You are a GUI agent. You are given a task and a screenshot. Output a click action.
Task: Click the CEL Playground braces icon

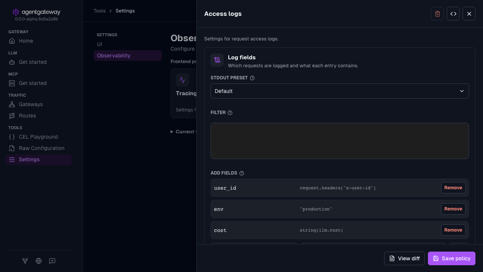[12, 137]
